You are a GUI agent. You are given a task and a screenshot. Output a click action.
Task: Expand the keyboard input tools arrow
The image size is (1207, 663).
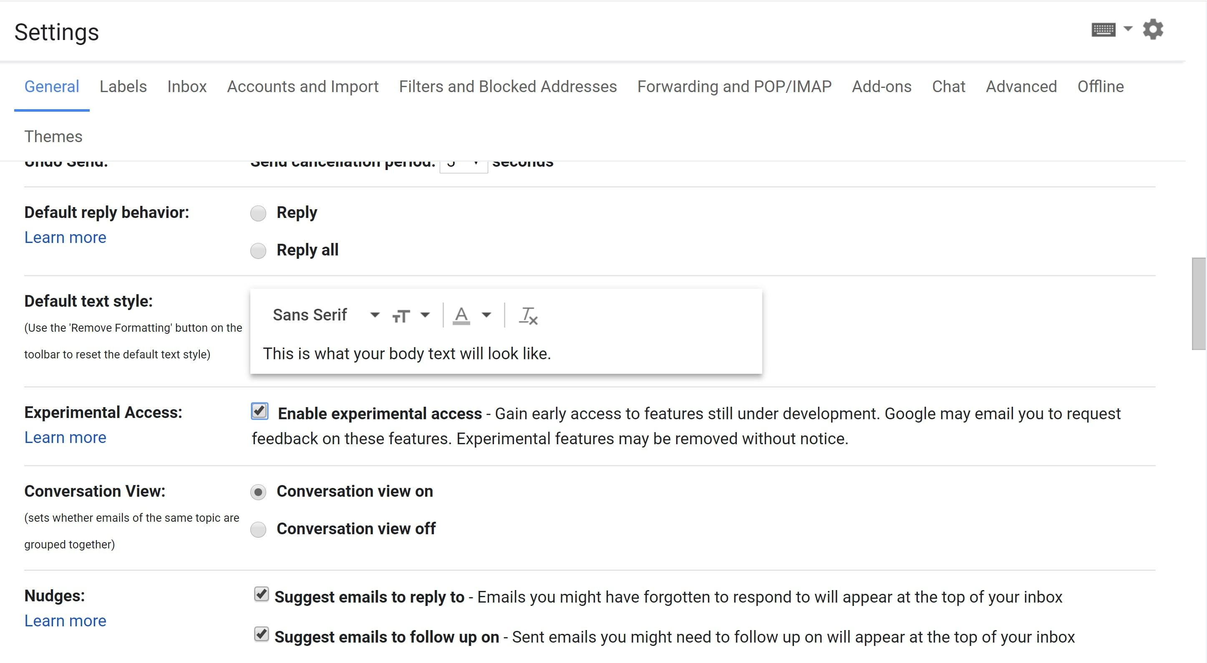tap(1128, 29)
